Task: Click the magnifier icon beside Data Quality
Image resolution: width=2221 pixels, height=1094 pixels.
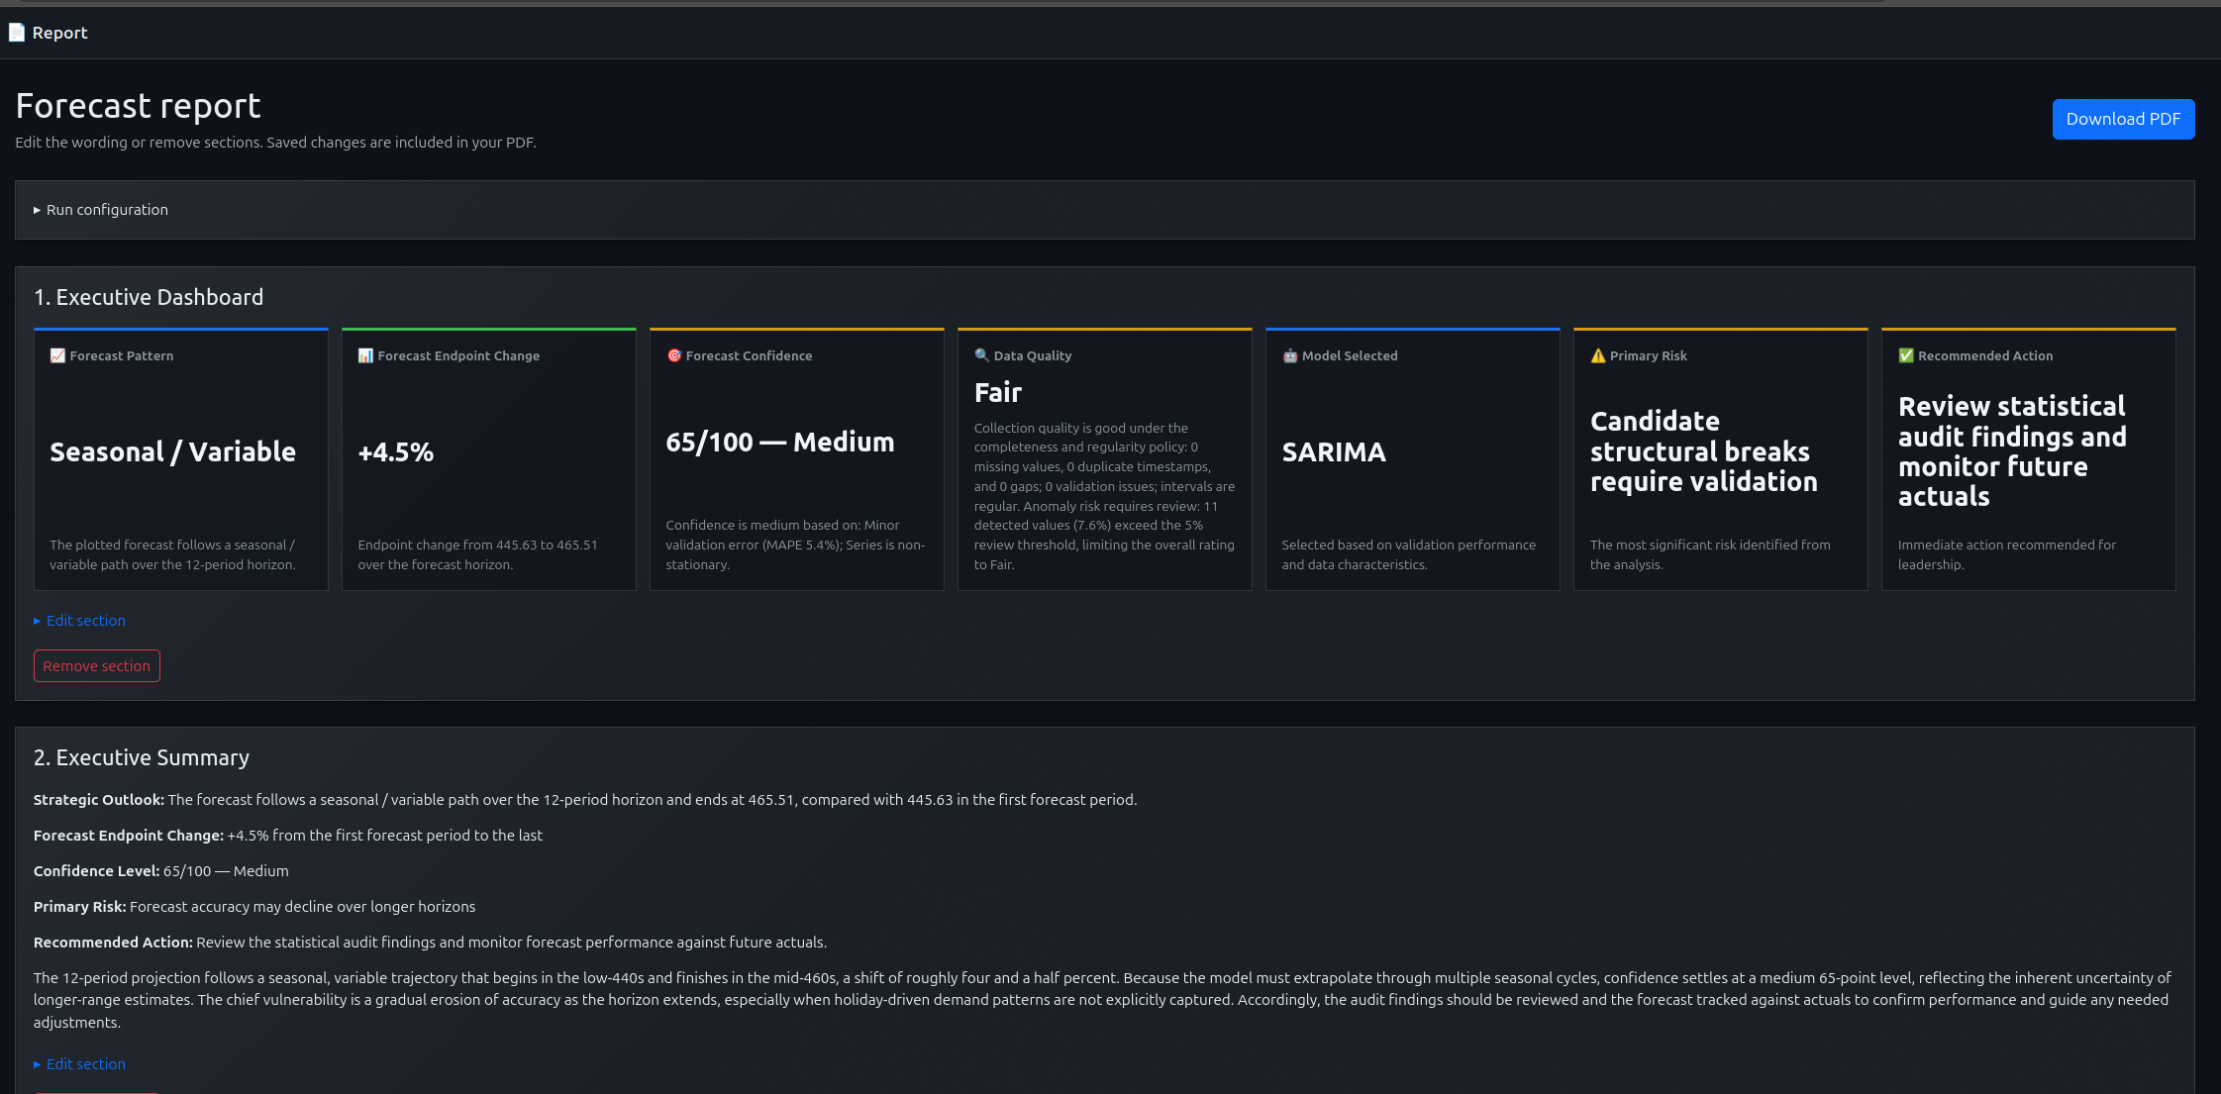Action: tap(982, 355)
